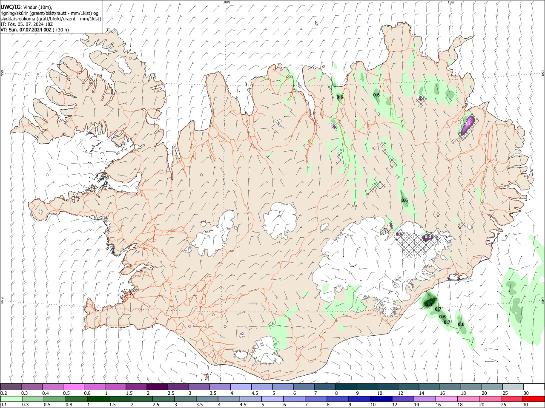The height and width of the screenshot is (408, 545).
Task: Click the 2.1 precipitation value off the southeast coast
Action: coord(429,304)
